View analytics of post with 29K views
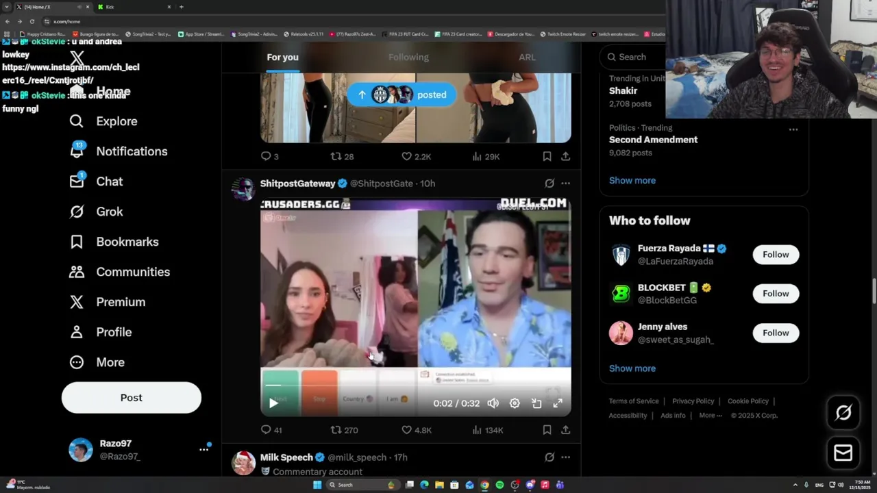This screenshot has width=877, height=493. coord(486,157)
